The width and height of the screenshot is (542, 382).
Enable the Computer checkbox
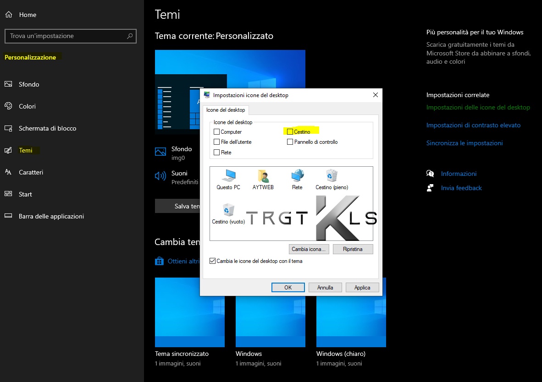(217, 132)
